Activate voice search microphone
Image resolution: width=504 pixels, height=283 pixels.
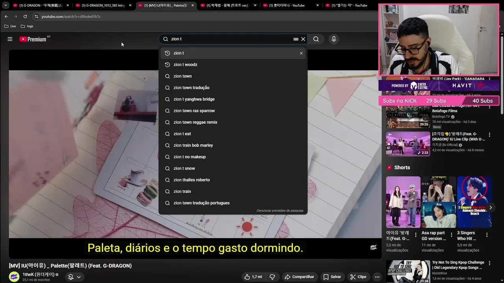pyautogui.click(x=334, y=39)
